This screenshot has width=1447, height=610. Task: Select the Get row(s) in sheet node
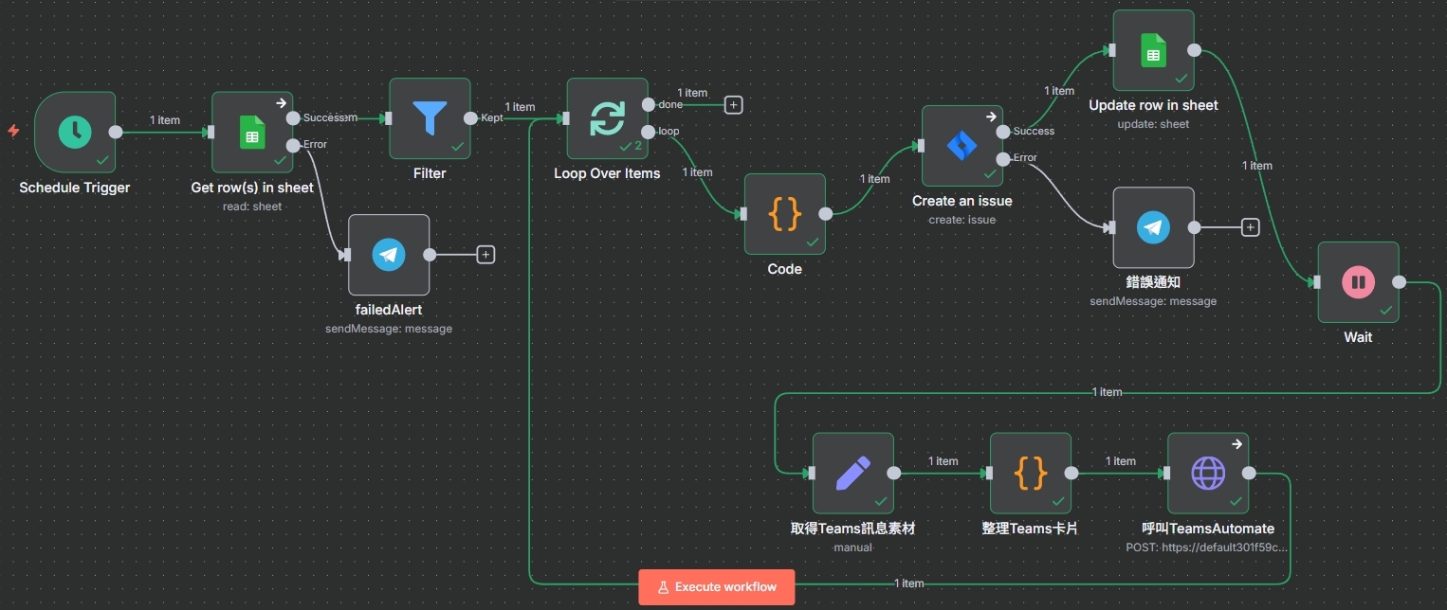(252, 132)
